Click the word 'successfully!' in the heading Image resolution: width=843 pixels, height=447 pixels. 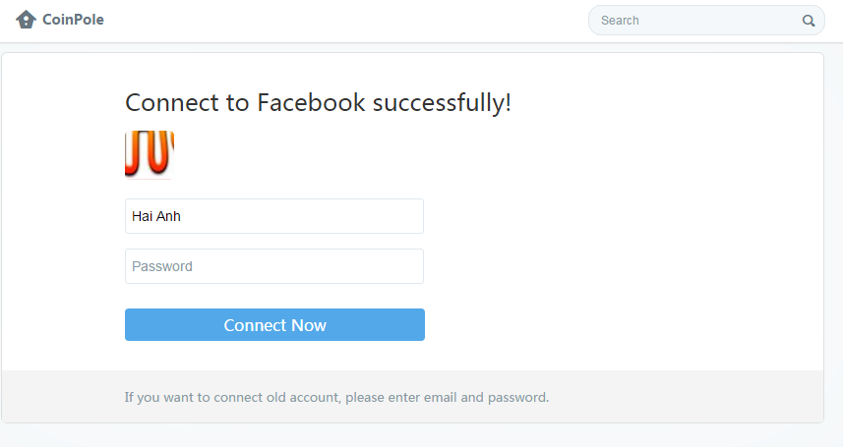coord(442,103)
